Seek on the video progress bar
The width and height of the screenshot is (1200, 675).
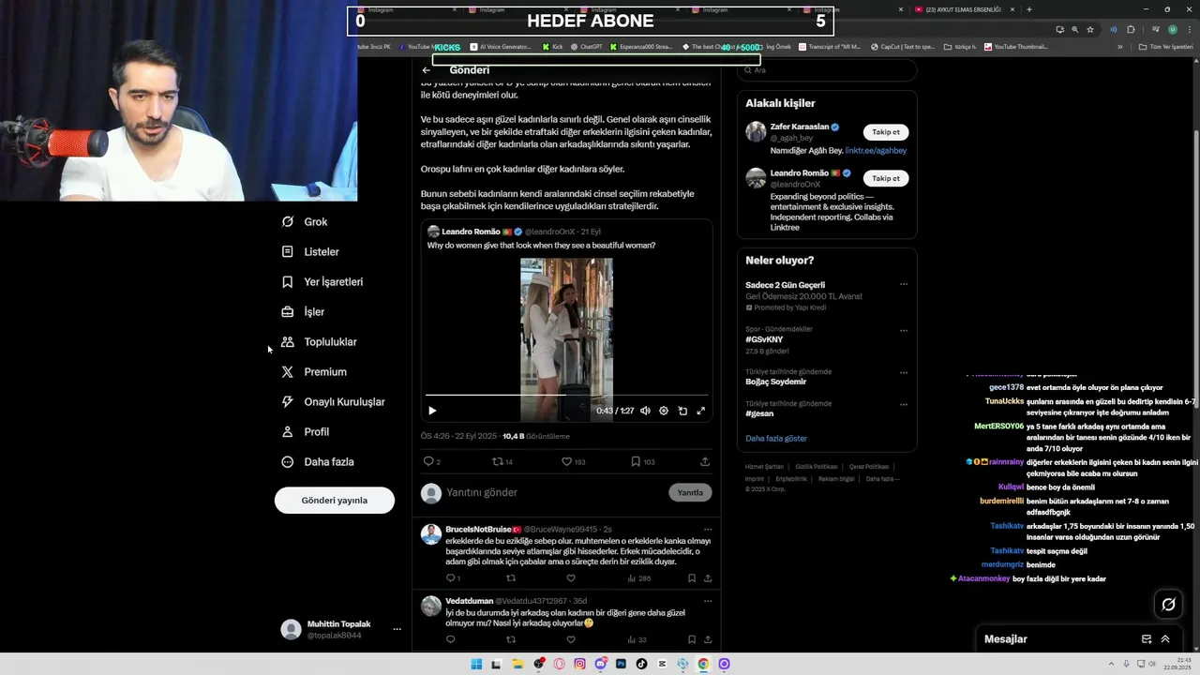coord(566,396)
